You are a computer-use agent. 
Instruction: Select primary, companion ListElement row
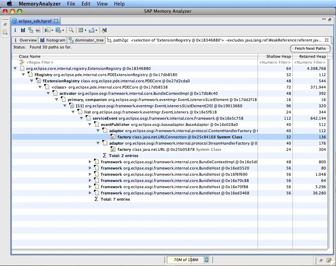169,100
